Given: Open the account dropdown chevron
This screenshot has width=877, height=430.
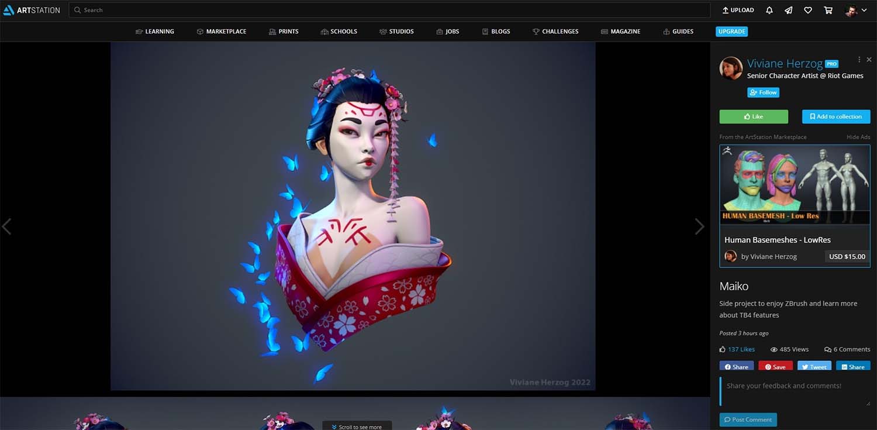Looking at the screenshot, I should [864, 10].
